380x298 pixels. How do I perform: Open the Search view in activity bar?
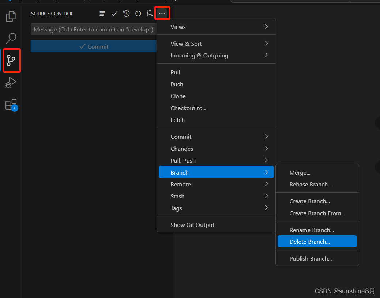pyautogui.click(x=11, y=38)
